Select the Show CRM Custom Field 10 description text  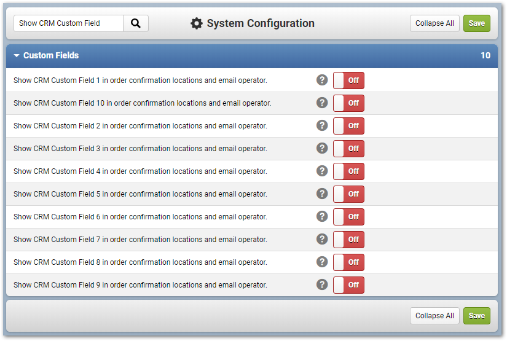143,103
